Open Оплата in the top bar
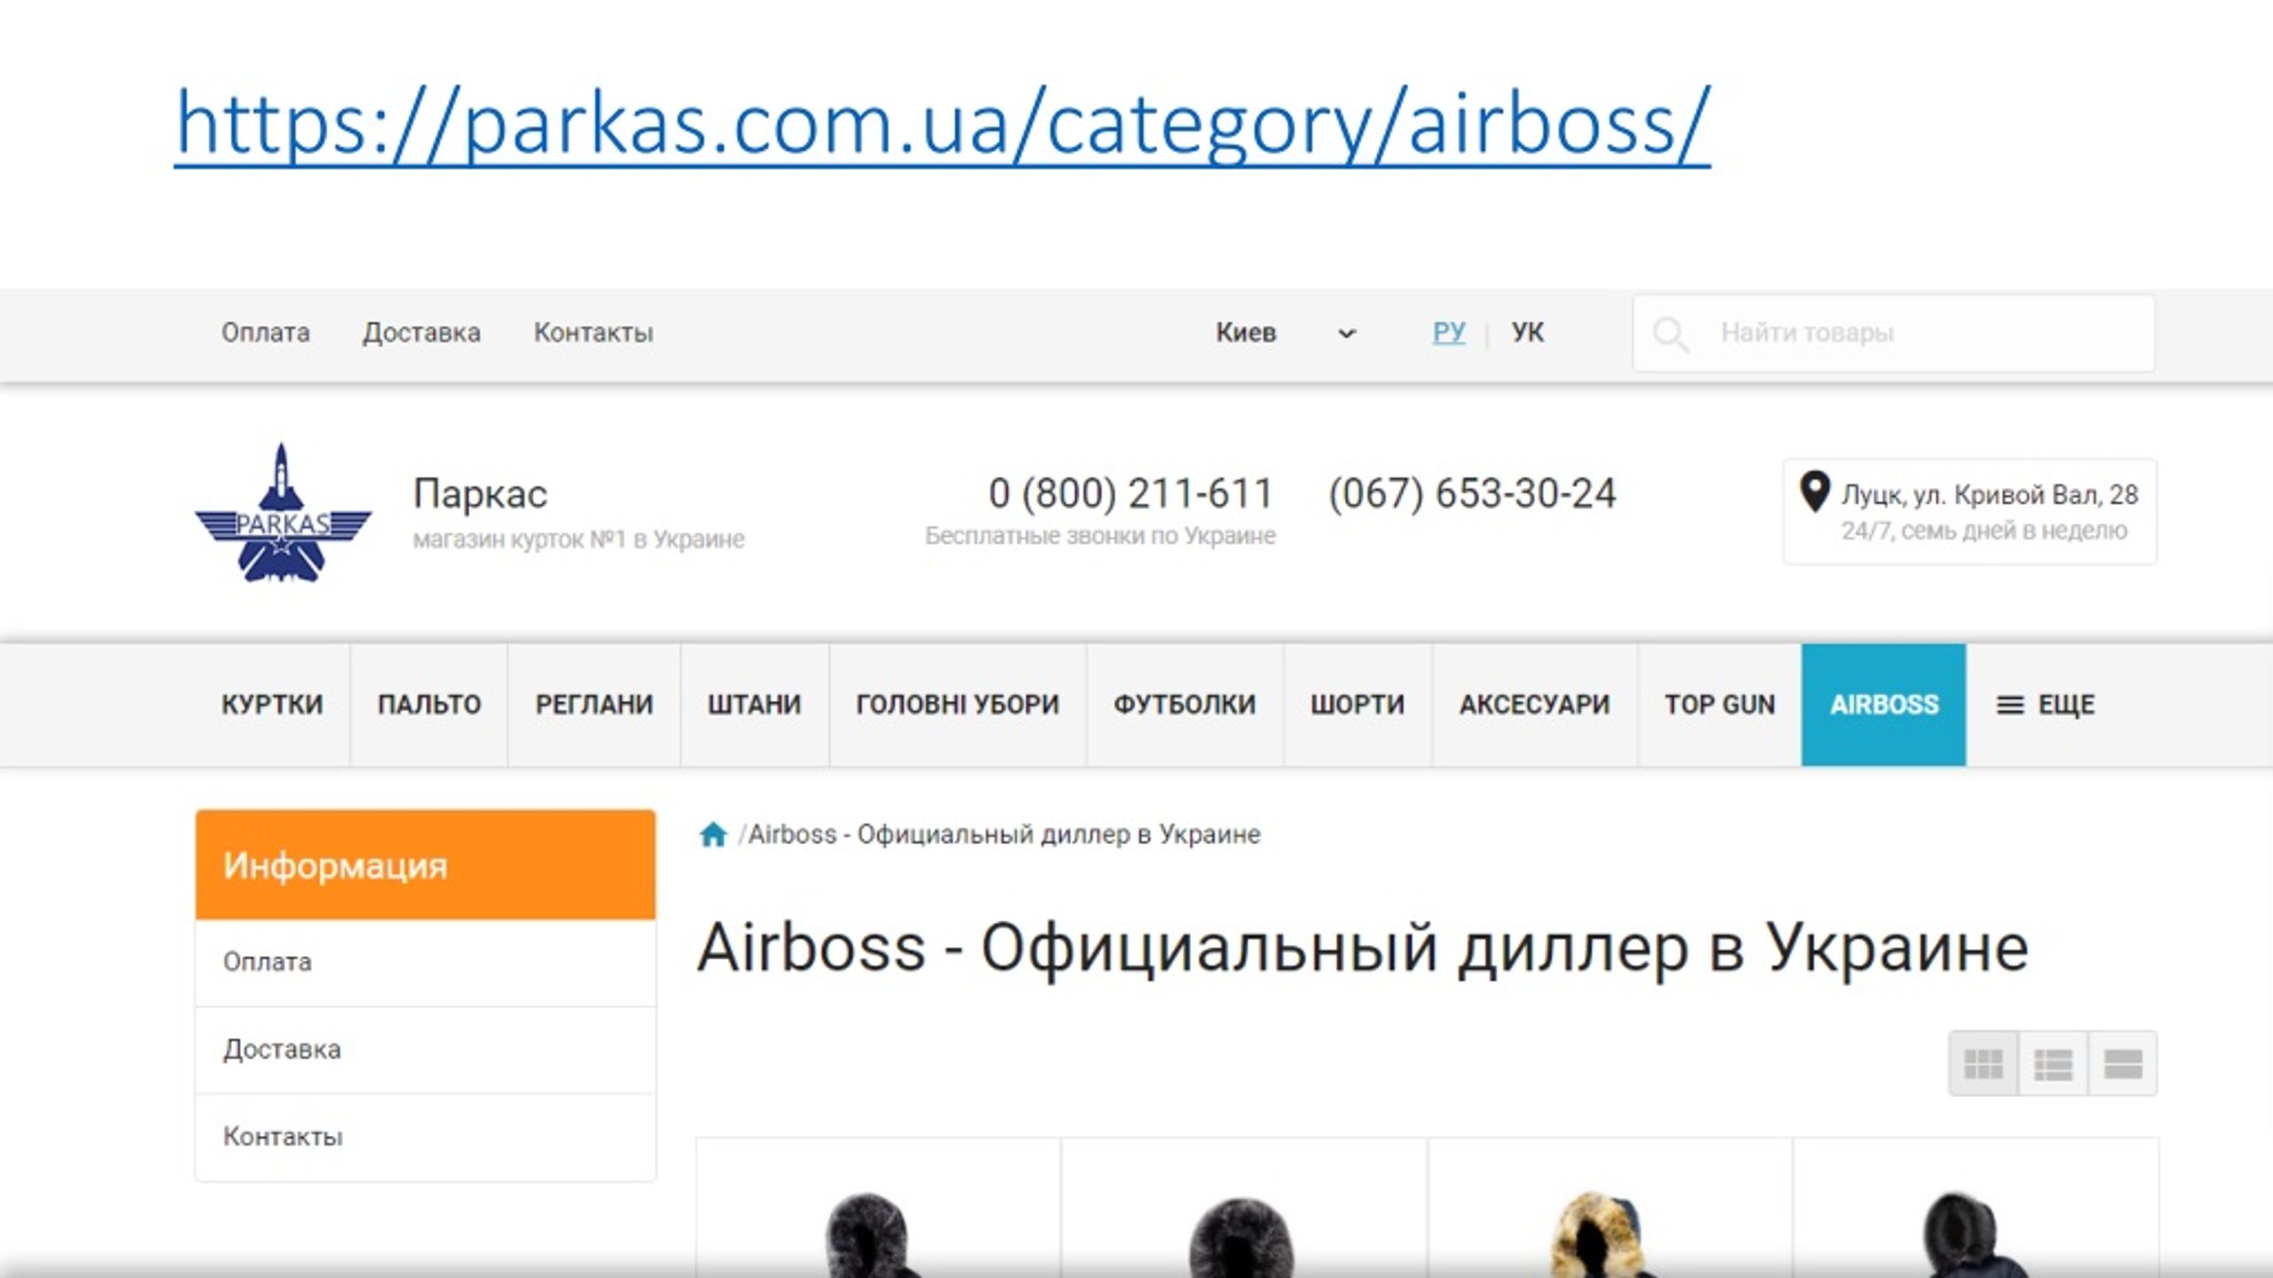This screenshot has height=1278, width=2273. (265, 333)
